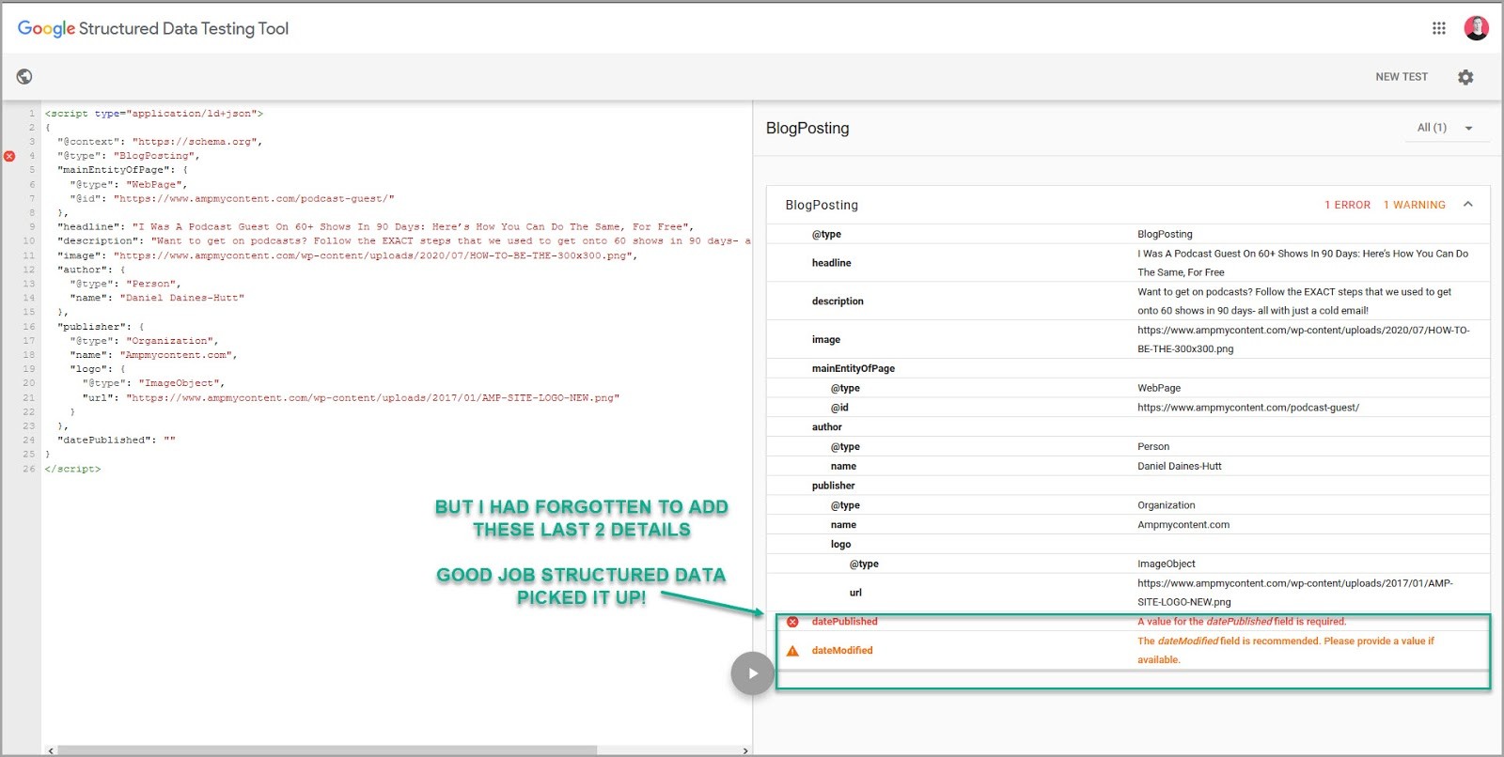Open the settings gear icon
Screen dimensions: 1504x757
click(1465, 77)
